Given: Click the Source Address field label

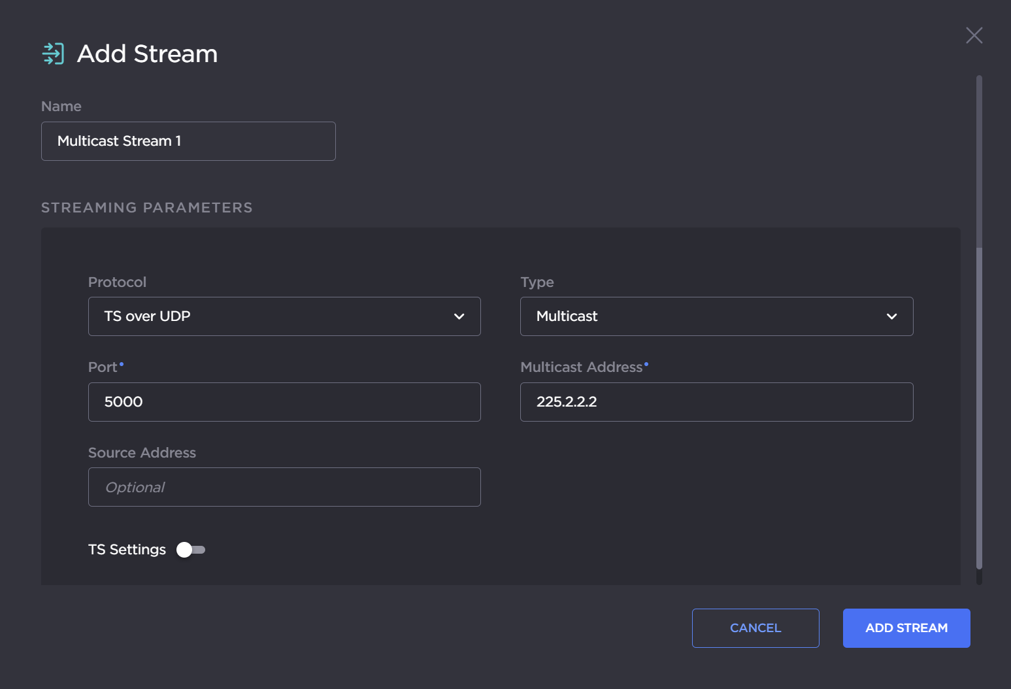Looking at the screenshot, I should 142,453.
